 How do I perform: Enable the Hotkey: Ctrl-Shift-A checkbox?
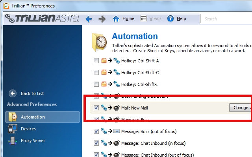coord(96,61)
